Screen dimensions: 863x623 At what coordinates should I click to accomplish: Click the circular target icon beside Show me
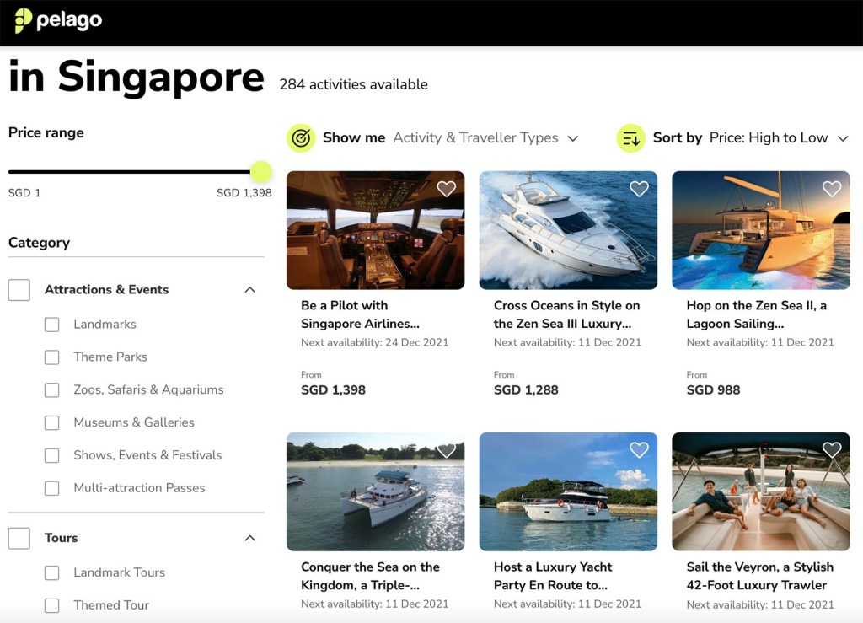click(x=302, y=137)
